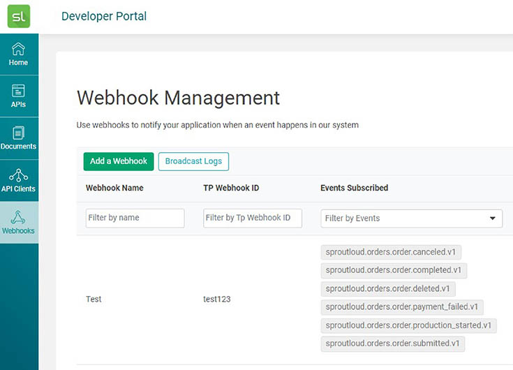This screenshot has height=370, width=513.
Task: Click the SL logo icon
Action: tap(19, 16)
